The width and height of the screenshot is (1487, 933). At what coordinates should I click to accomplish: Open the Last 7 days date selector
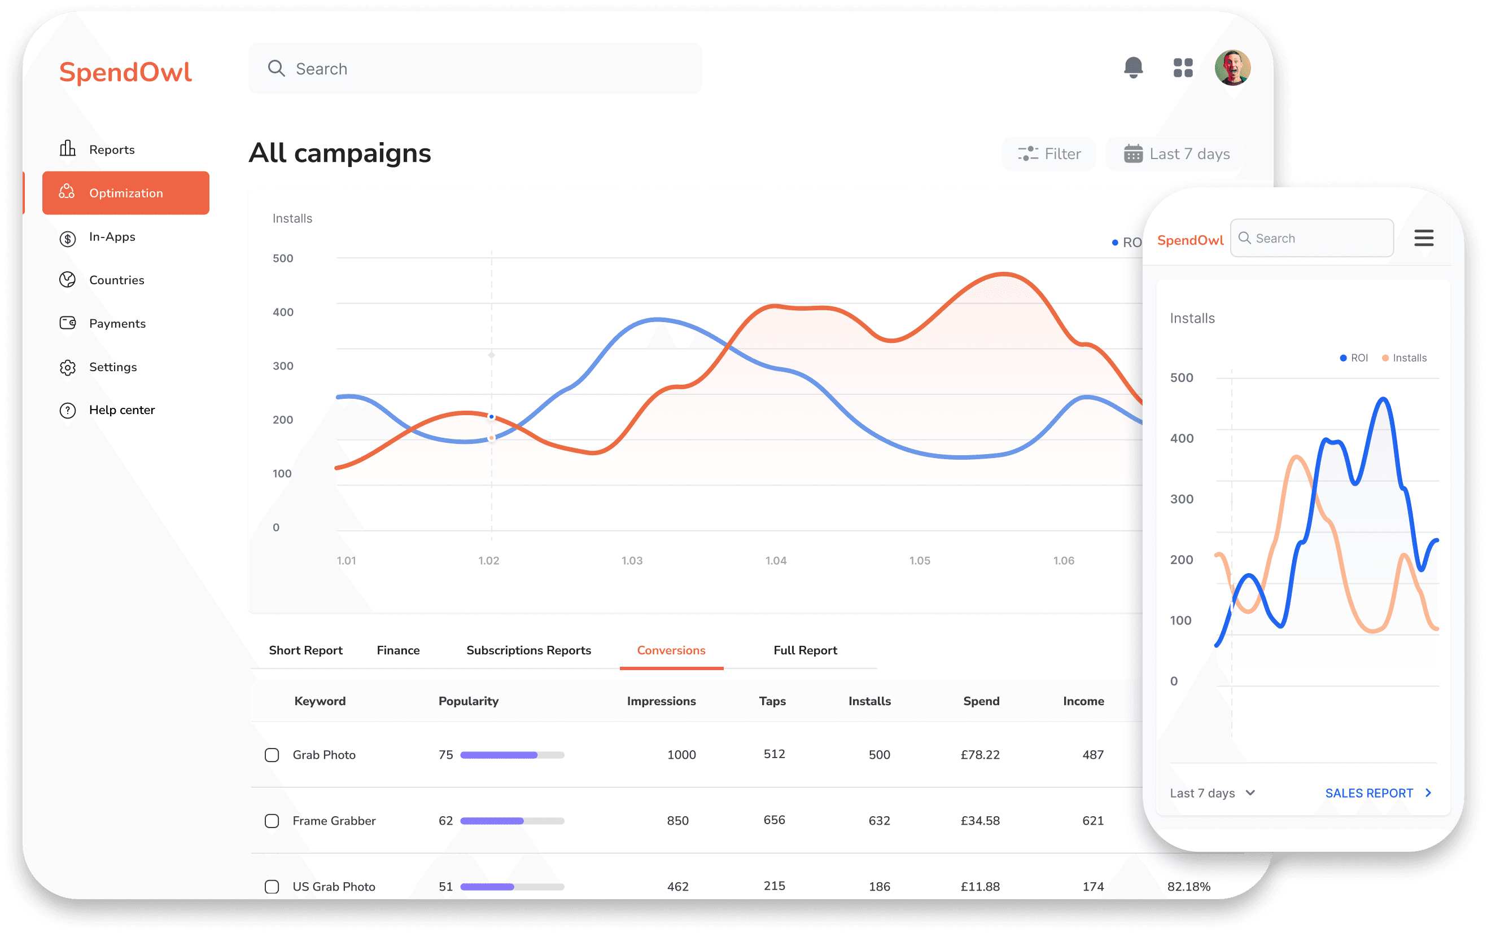pyautogui.click(x=1174, y=153)
